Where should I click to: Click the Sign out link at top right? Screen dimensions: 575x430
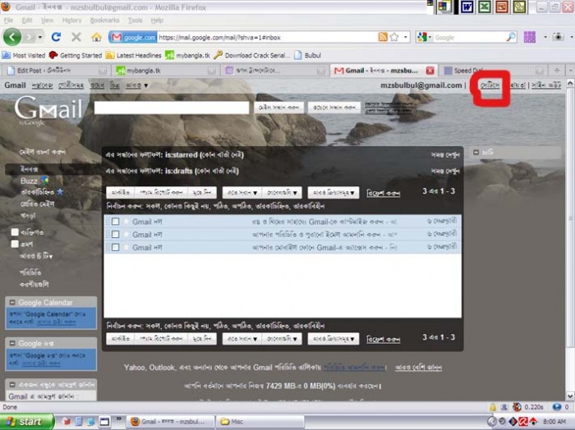pyautogui.click(x=546, y=85)
